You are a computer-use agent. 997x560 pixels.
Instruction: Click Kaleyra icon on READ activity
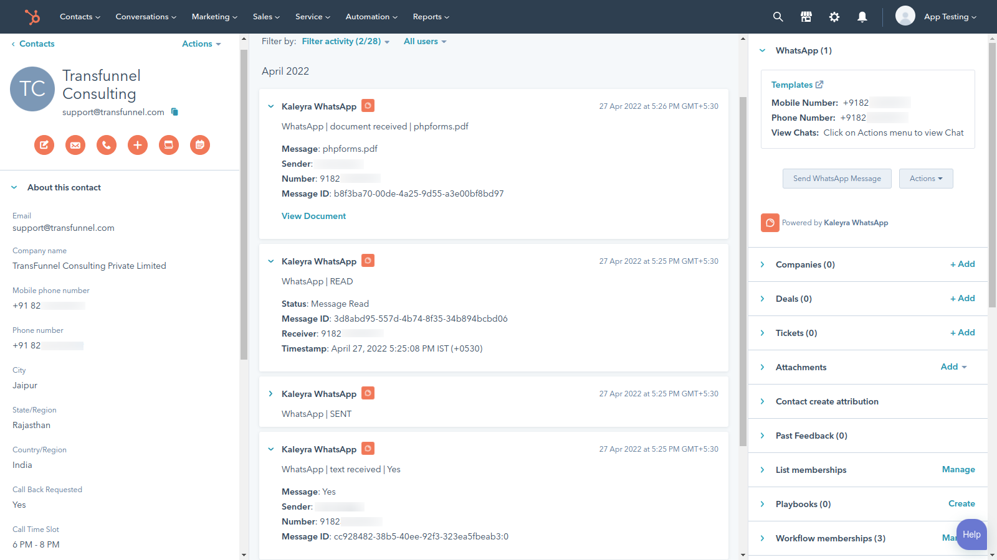coord(368,261)
